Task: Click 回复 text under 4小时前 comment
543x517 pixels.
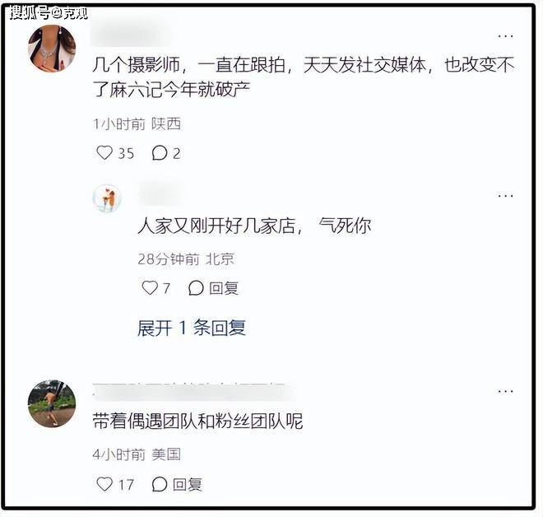Action: point(187,484)
